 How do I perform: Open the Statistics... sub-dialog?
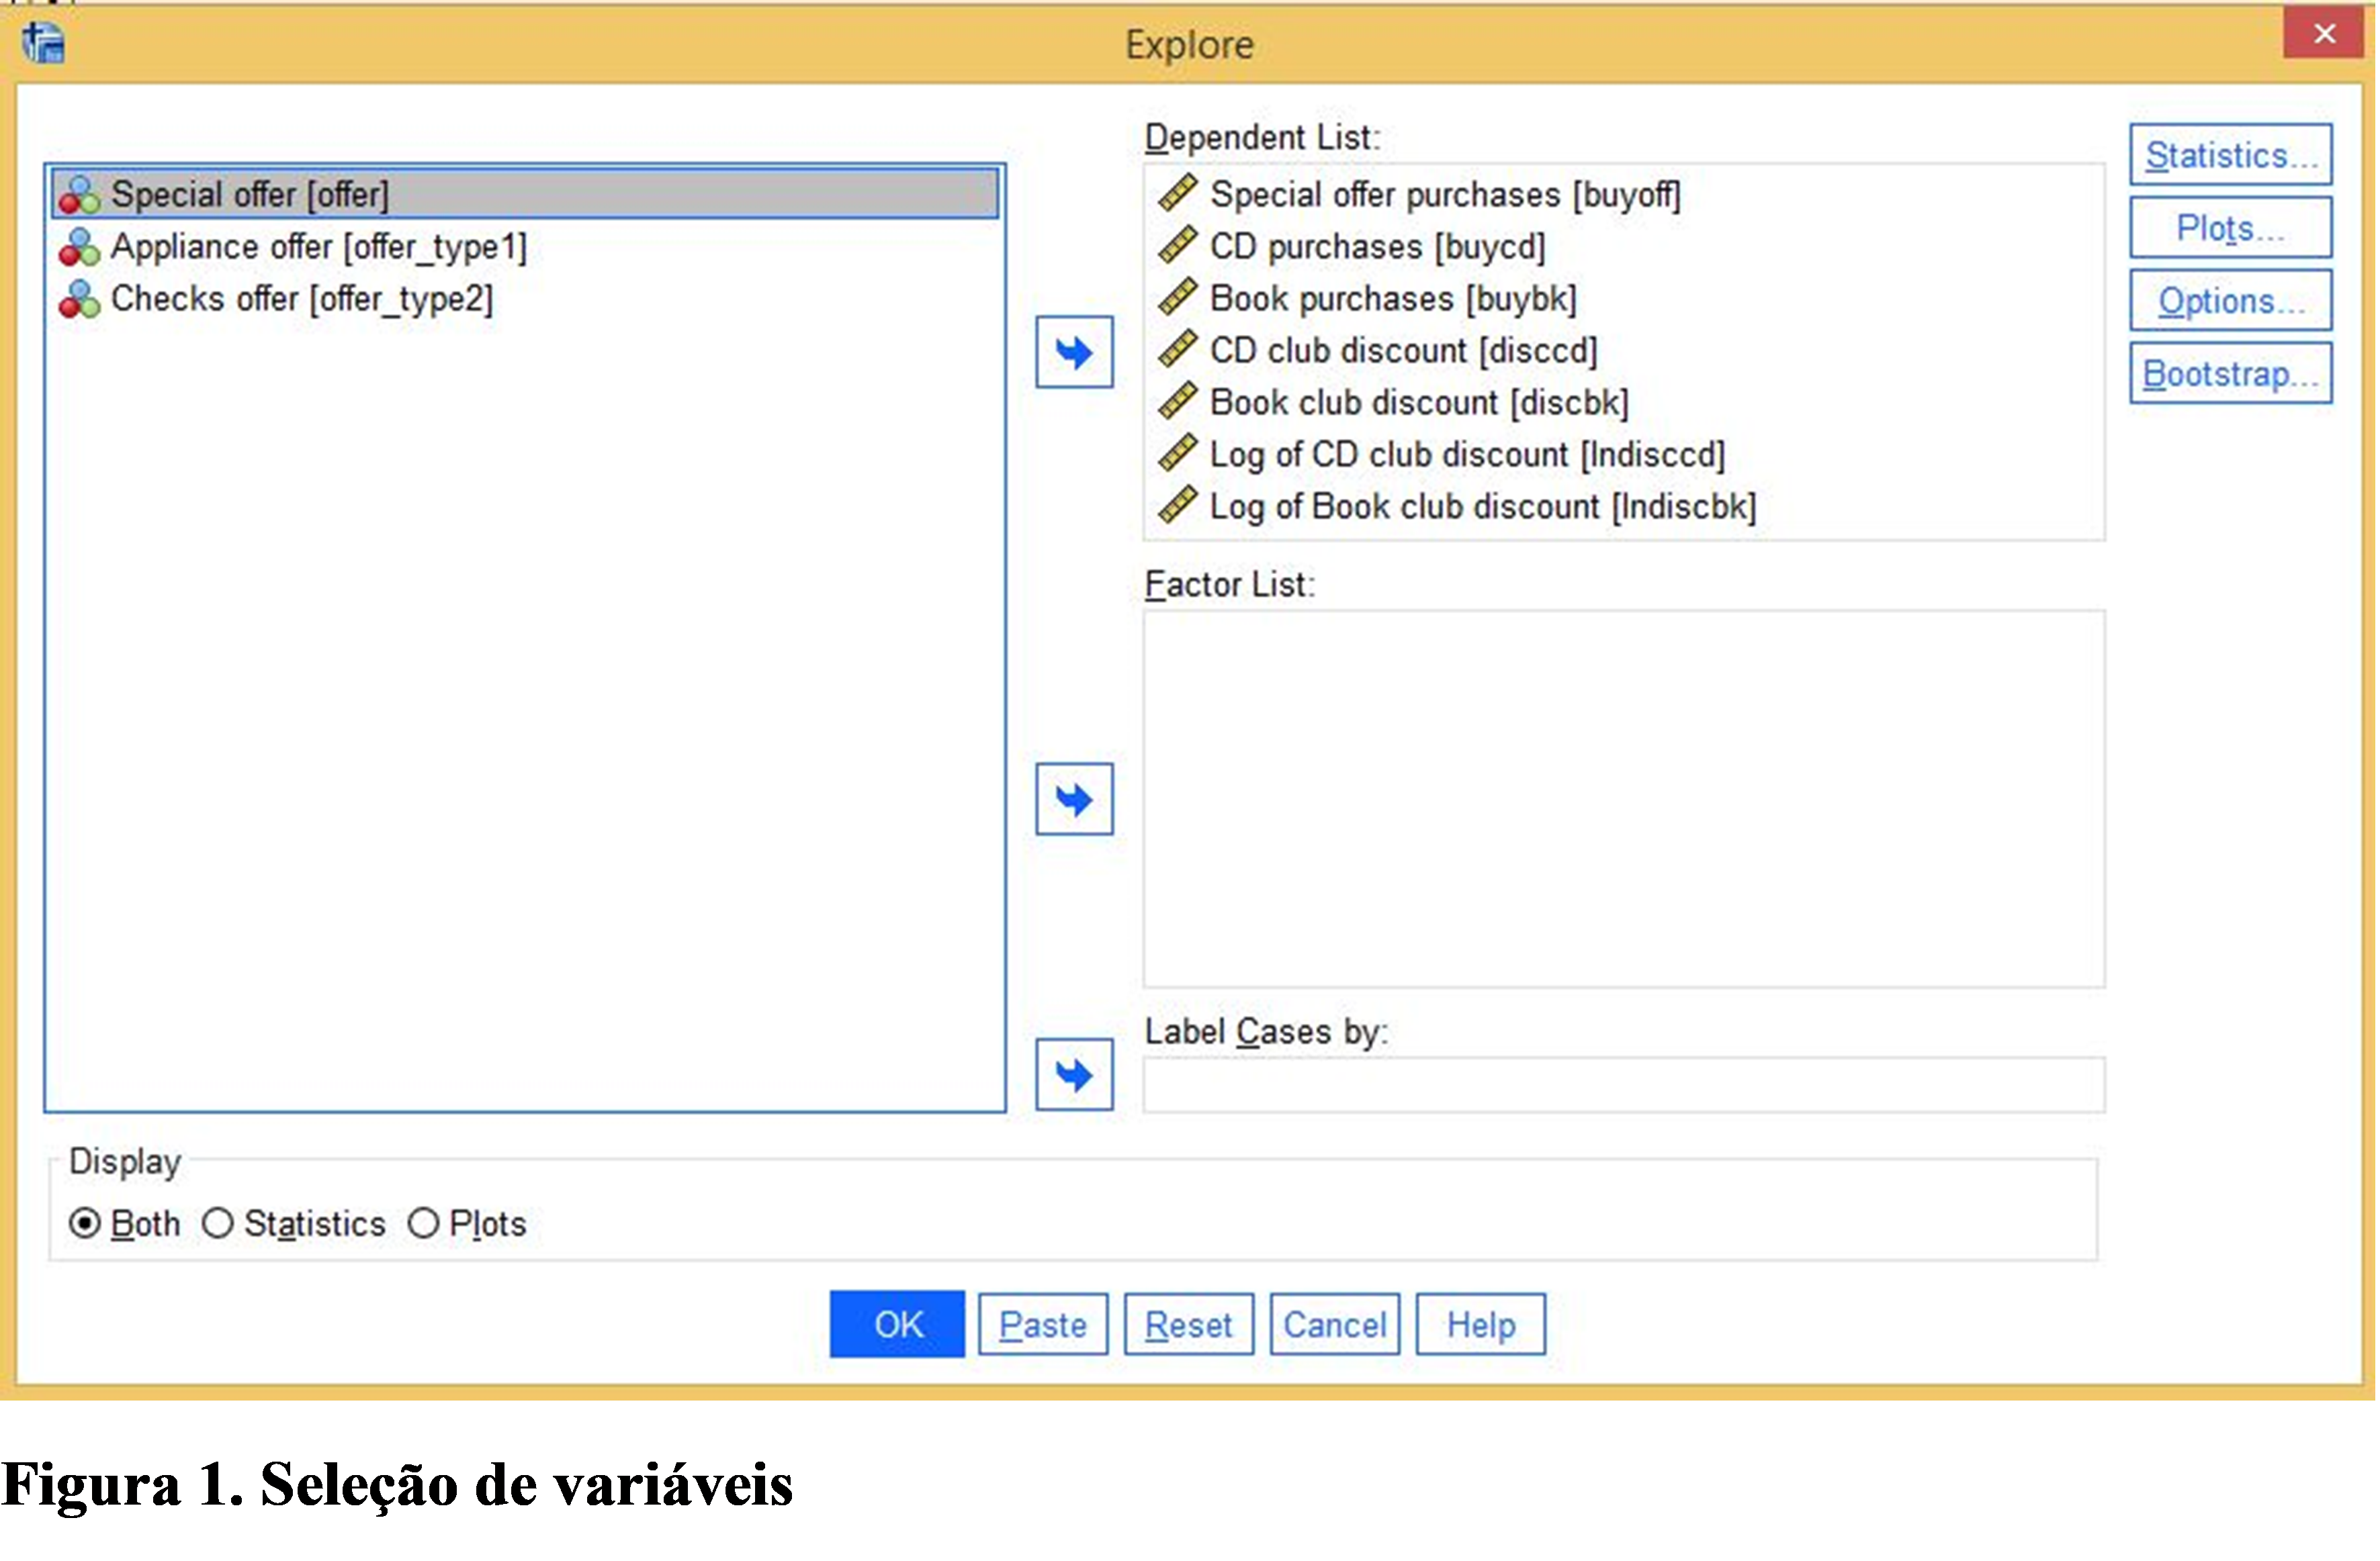pos(2230,155)
